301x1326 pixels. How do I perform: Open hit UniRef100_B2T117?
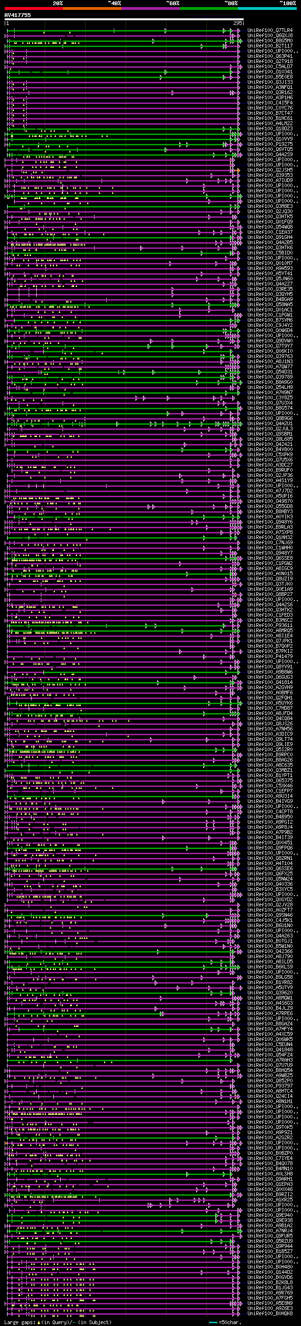point(269,46)
